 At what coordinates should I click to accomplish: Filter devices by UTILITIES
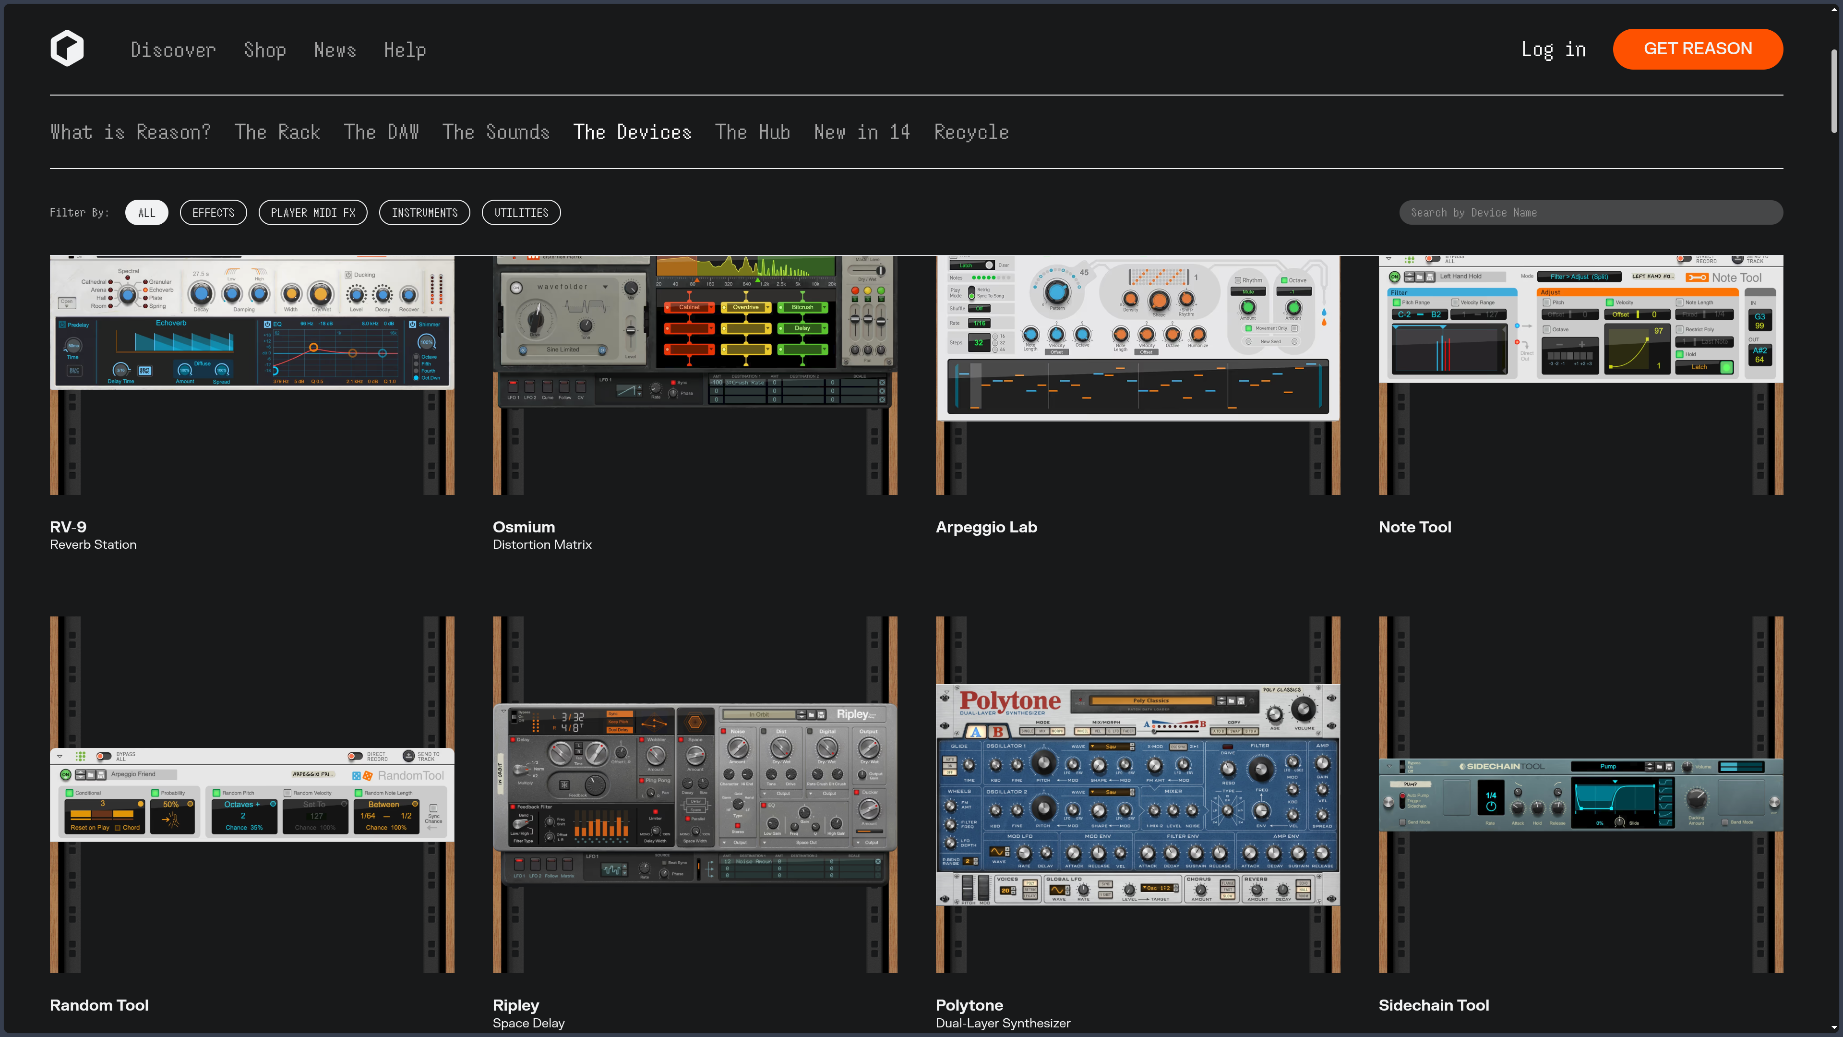point(522,213)
